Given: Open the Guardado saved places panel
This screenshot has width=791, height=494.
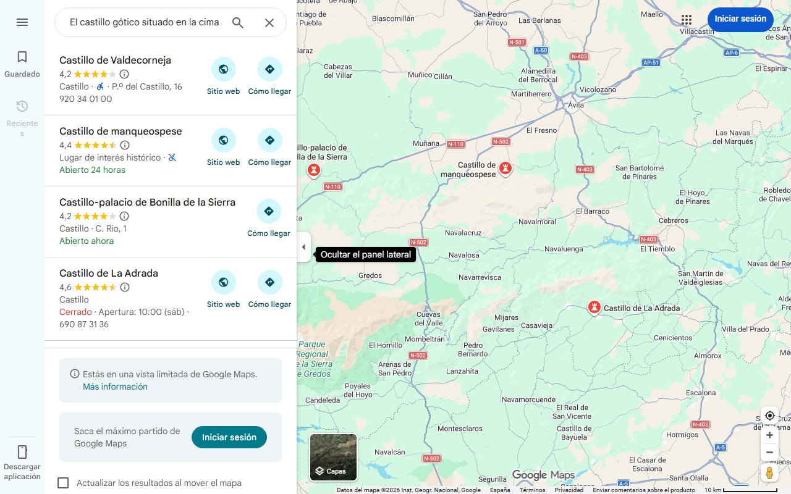Looking at the screenshot, I should point(22,64).
